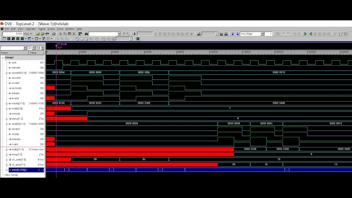Click the Cut scissors icon
352x198 pixels.
(x=61, y=34)
